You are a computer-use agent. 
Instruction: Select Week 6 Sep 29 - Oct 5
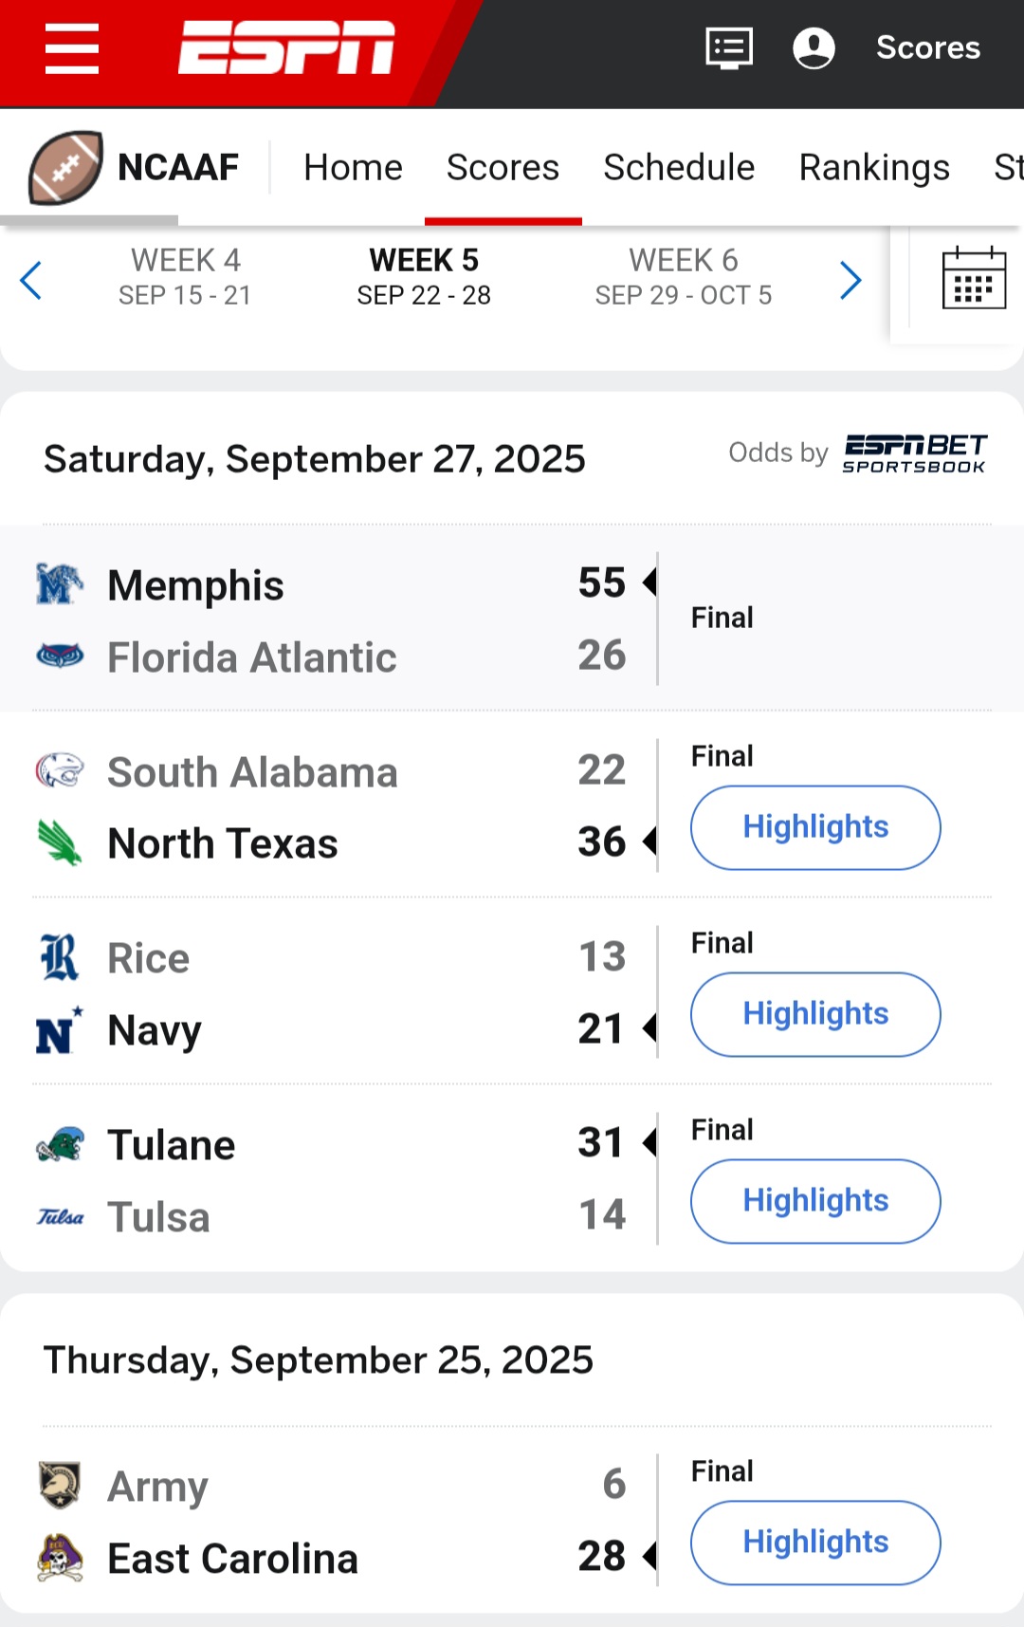pyautogui.click(x=683, y=277)
